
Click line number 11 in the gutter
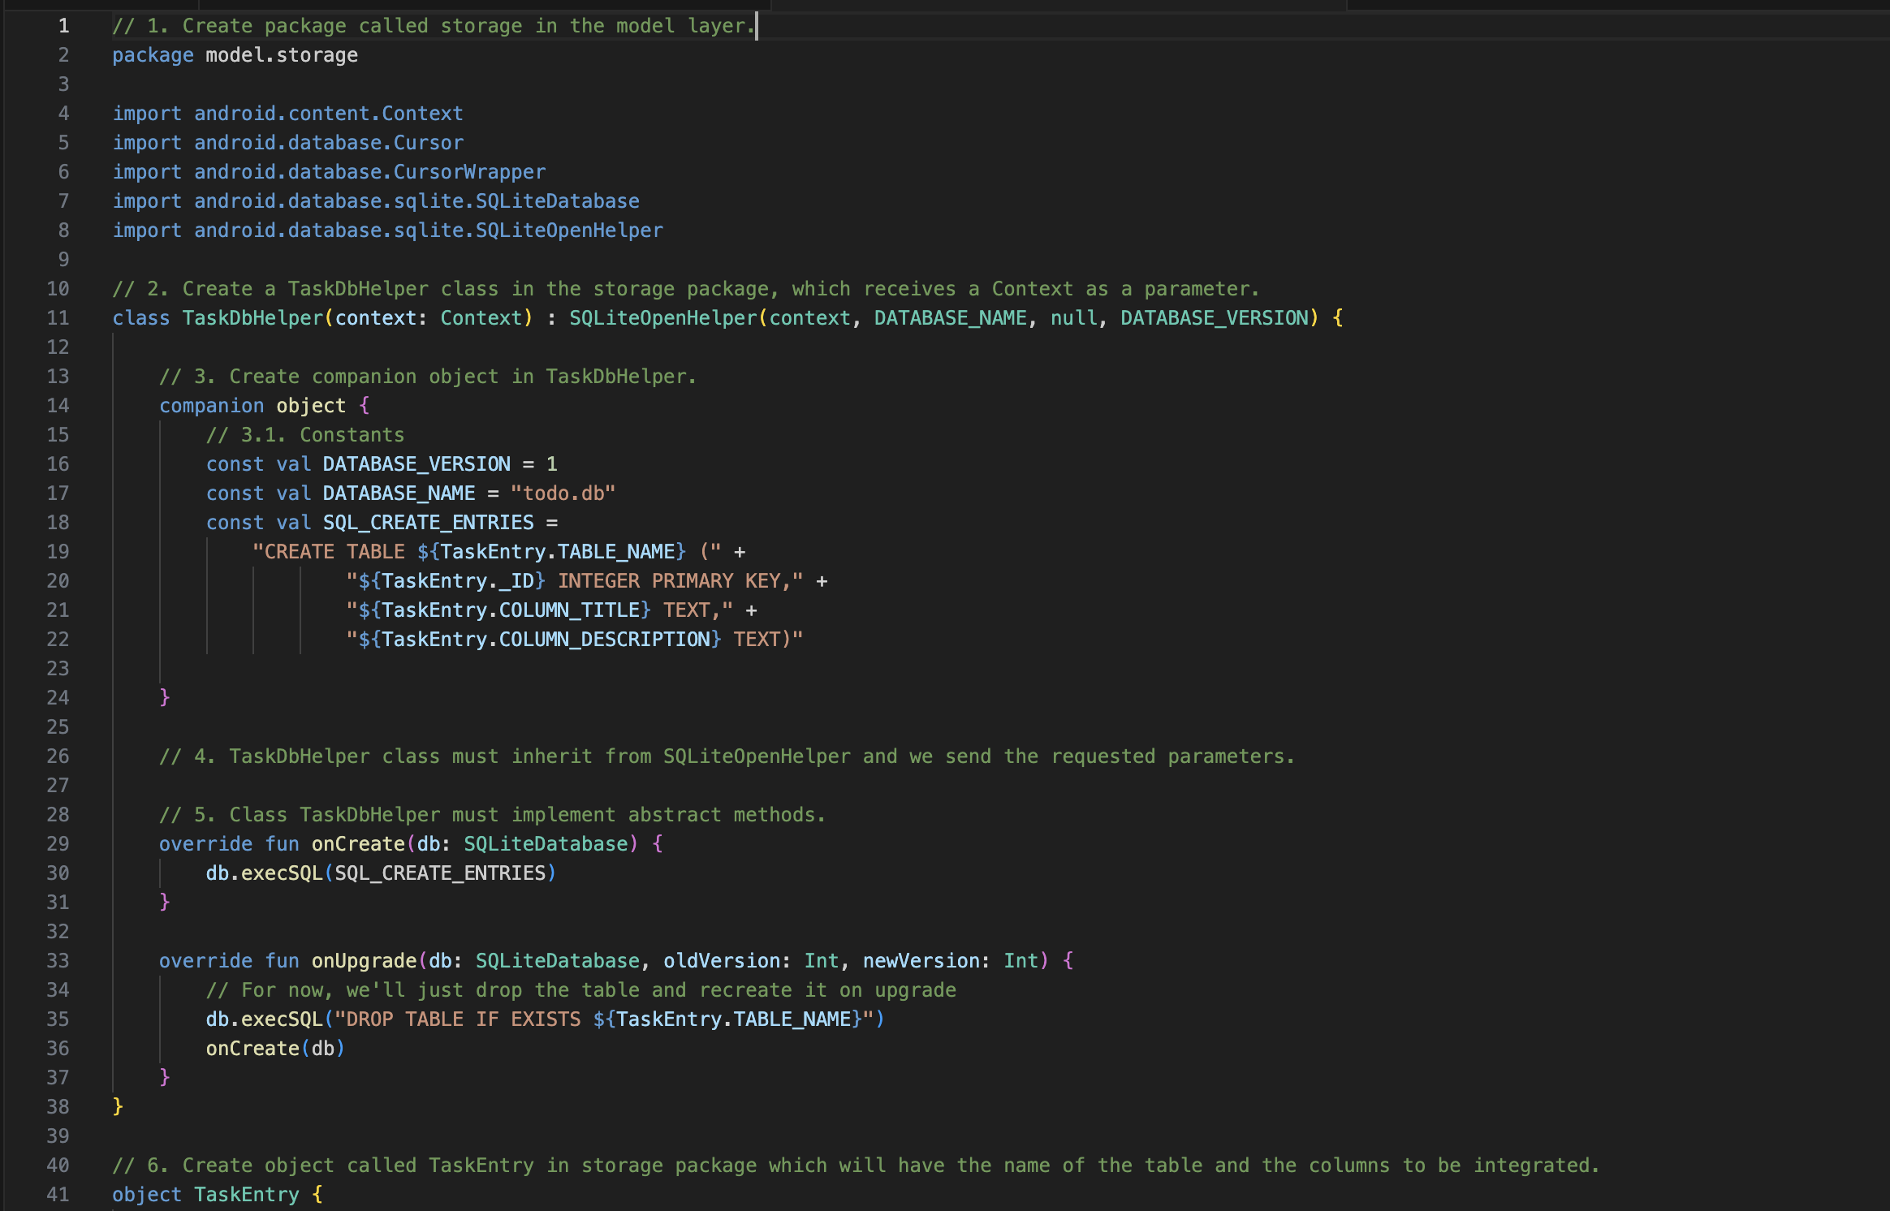tap(58, 318)
